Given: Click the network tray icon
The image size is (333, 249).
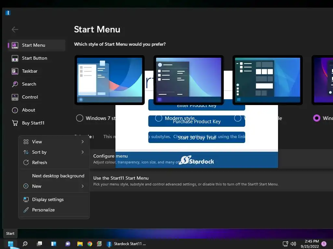Looking at the screenshot, I should (286, 244).
